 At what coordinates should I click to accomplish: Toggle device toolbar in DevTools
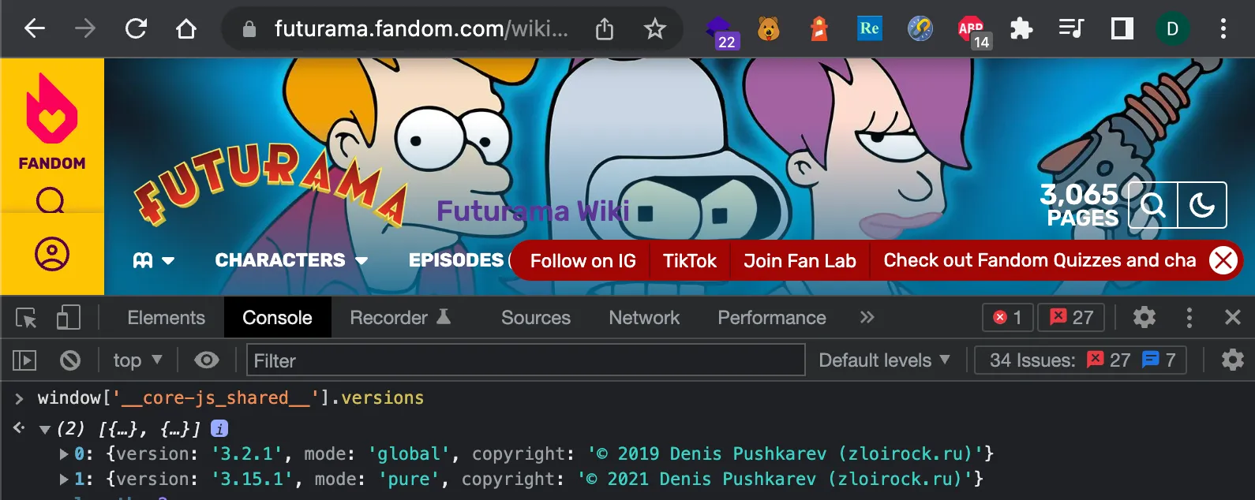[x=69, y=318]
